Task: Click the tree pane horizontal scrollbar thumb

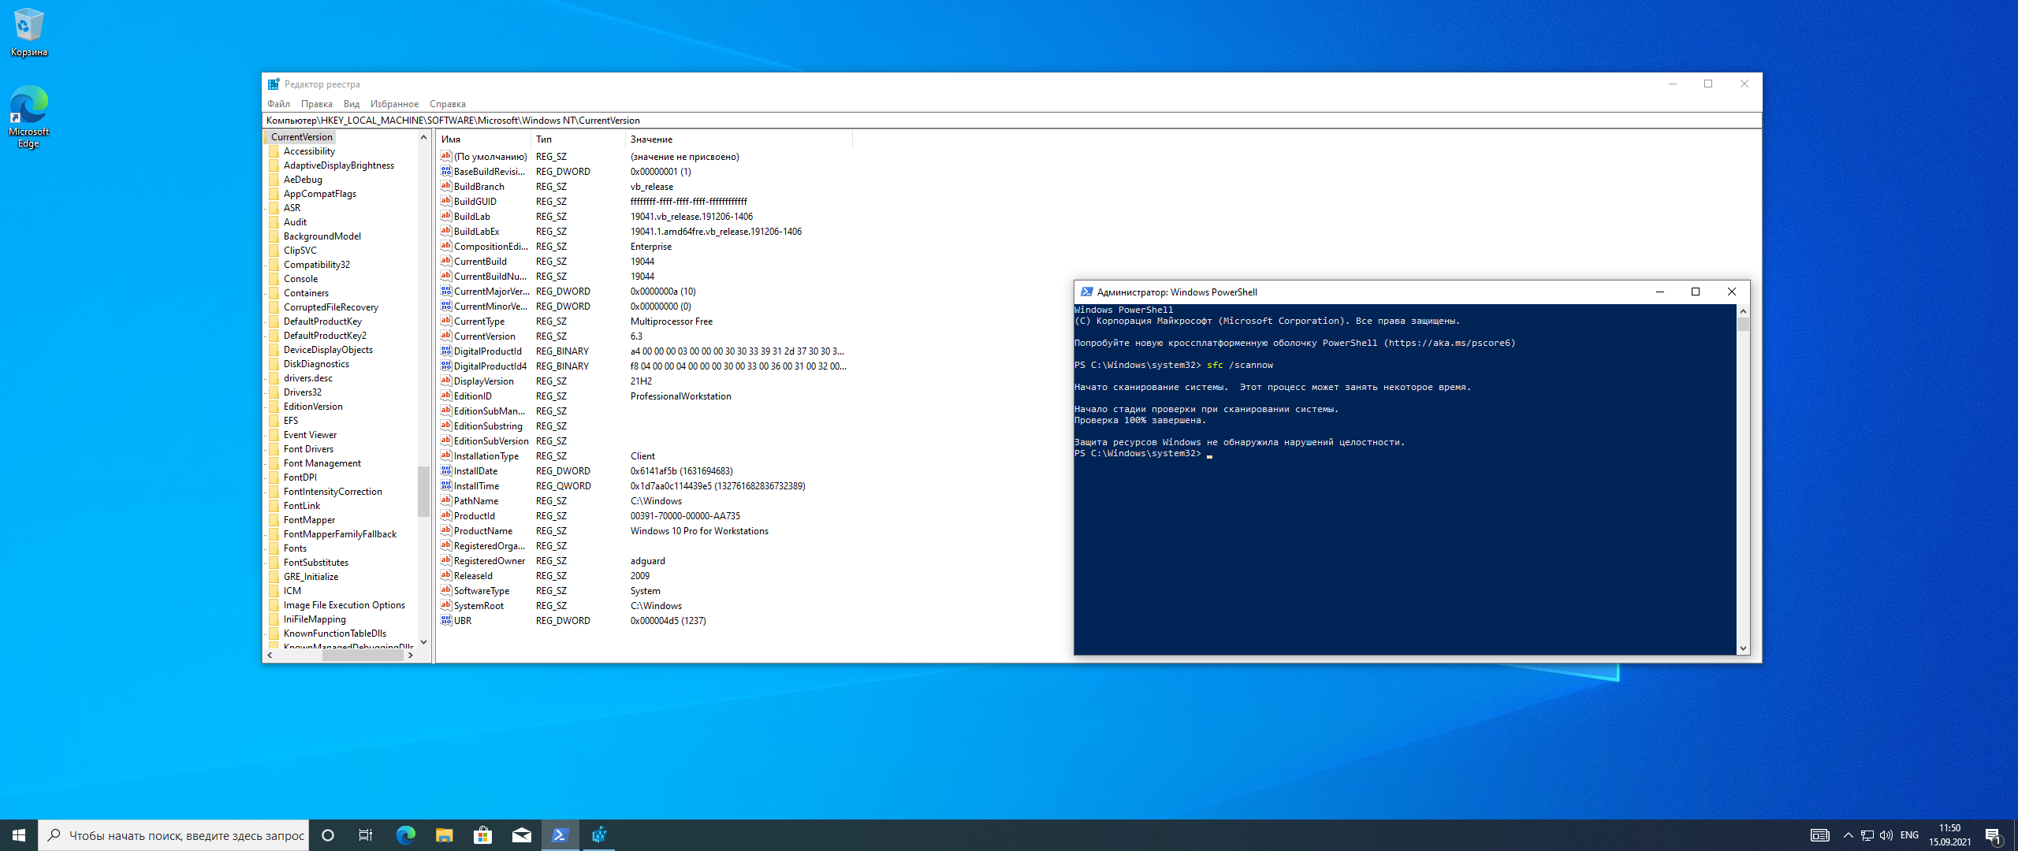Action: (x=363, y=656)
